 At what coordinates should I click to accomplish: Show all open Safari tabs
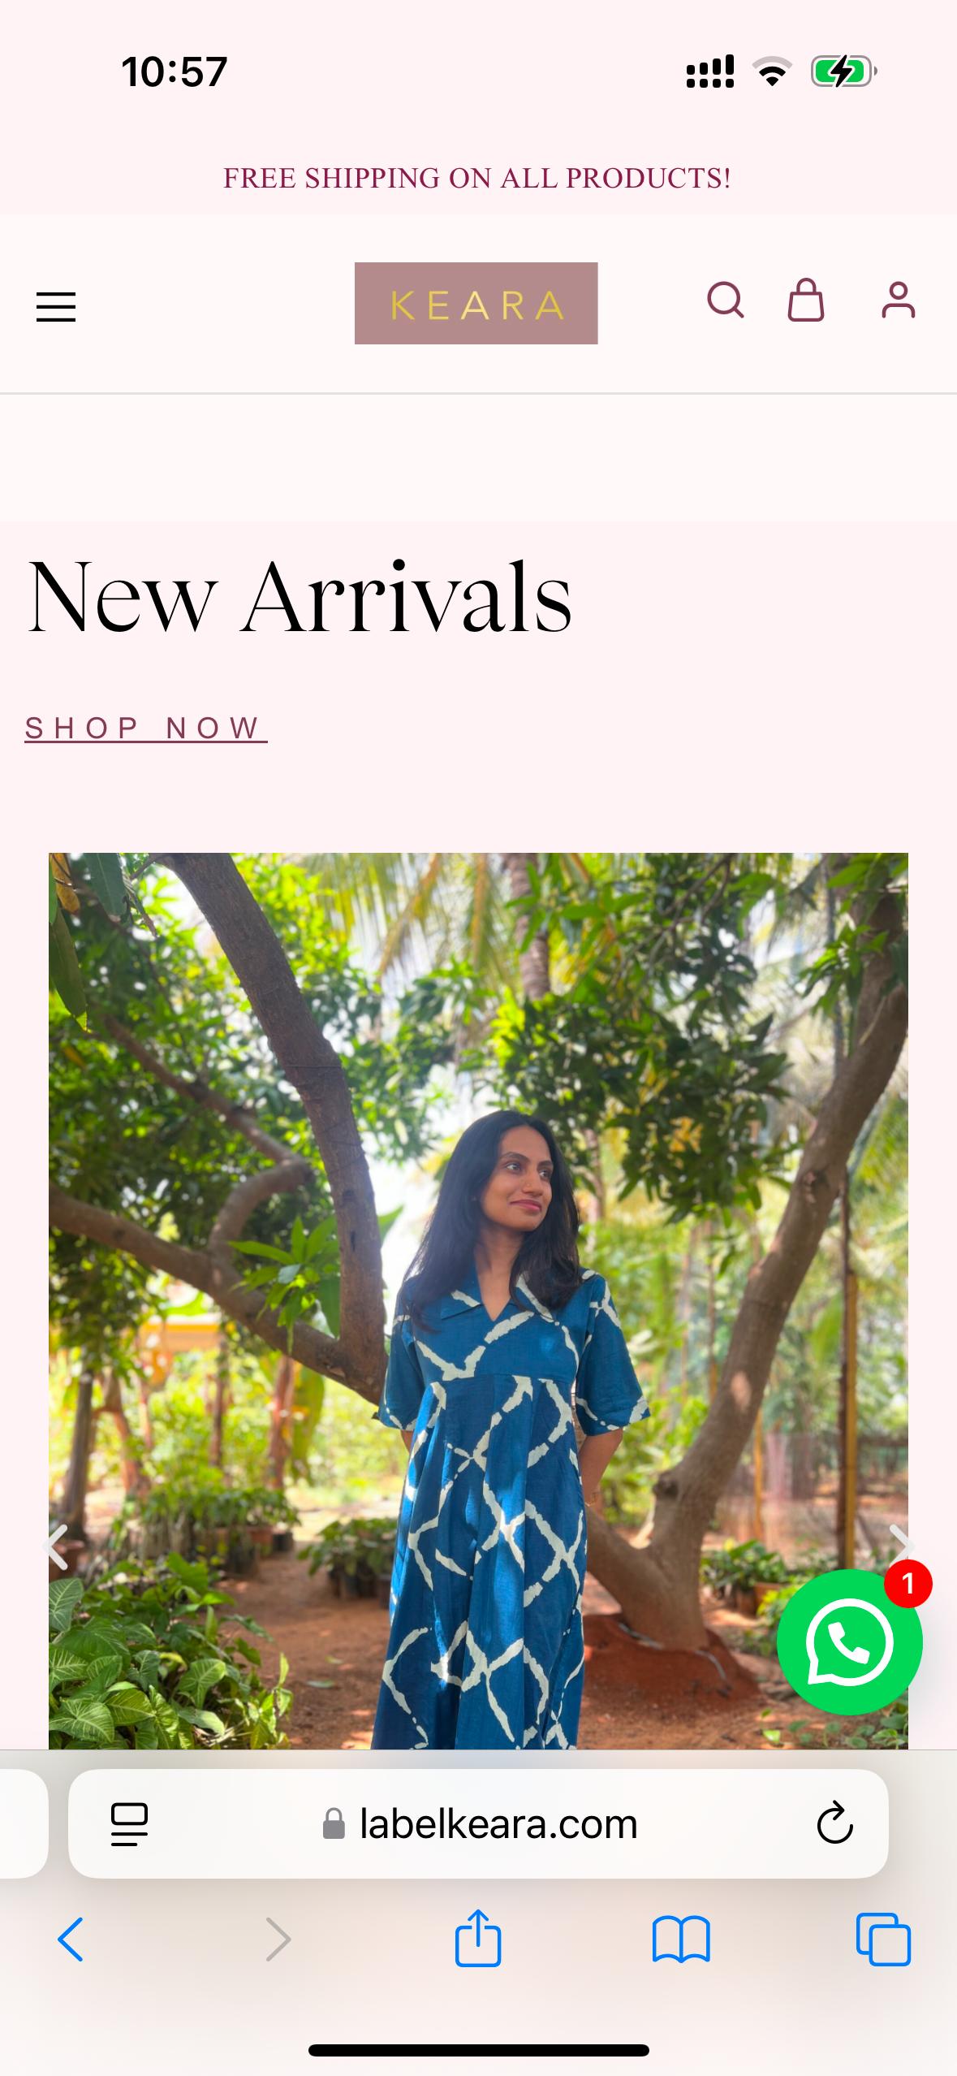(x=883, y=1940)
